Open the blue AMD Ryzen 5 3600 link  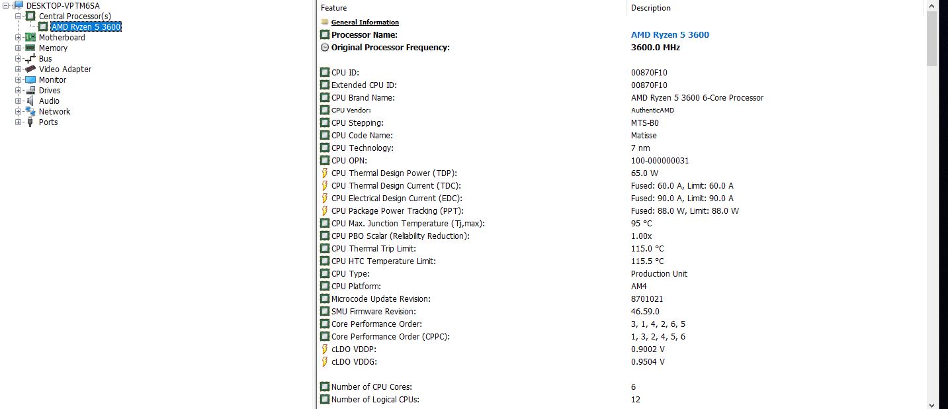(x=670, y=34)
